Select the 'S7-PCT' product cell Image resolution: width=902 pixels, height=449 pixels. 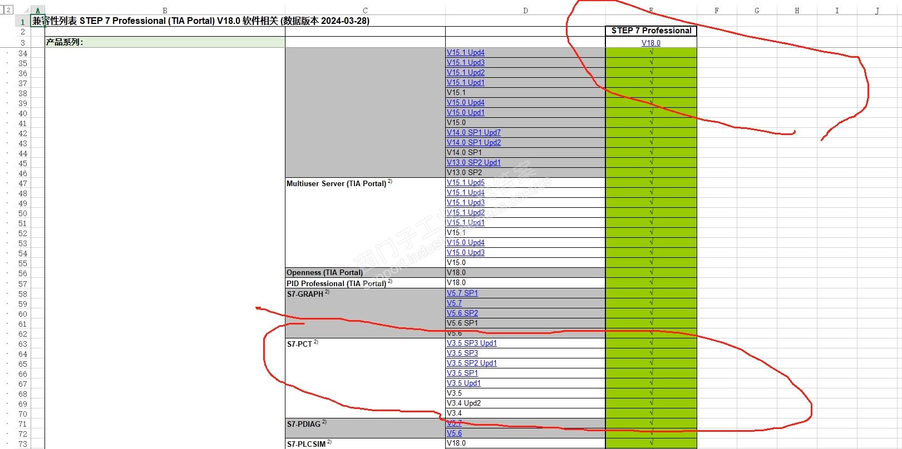pyautogui.click(x=365, y=378)
